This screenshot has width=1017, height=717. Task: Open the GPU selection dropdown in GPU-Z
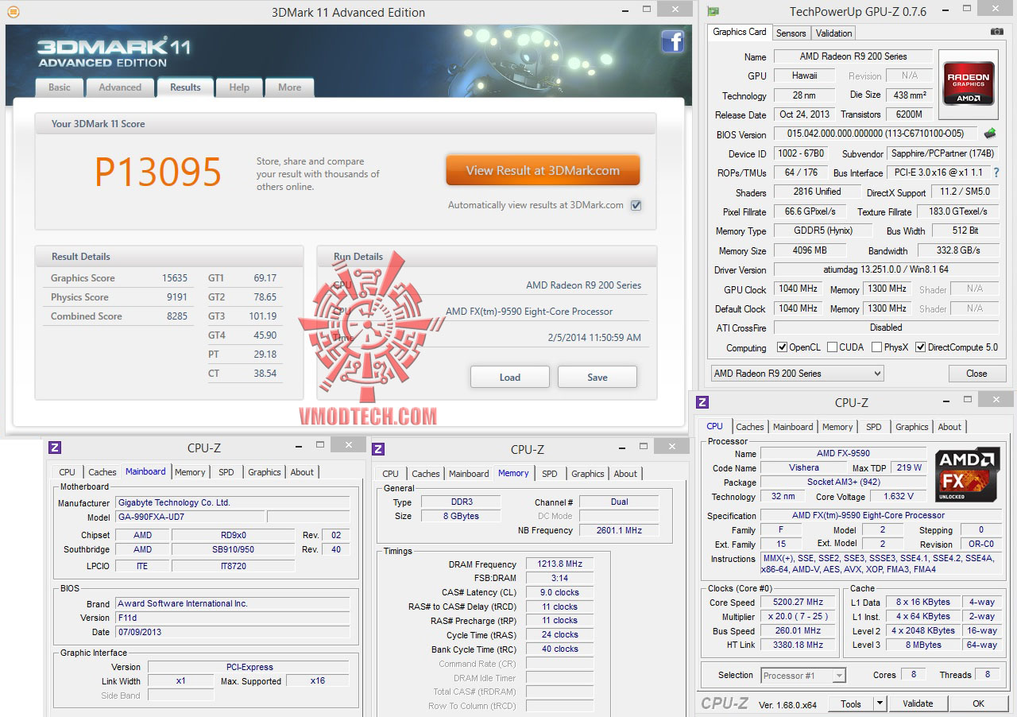coord(797,374)
